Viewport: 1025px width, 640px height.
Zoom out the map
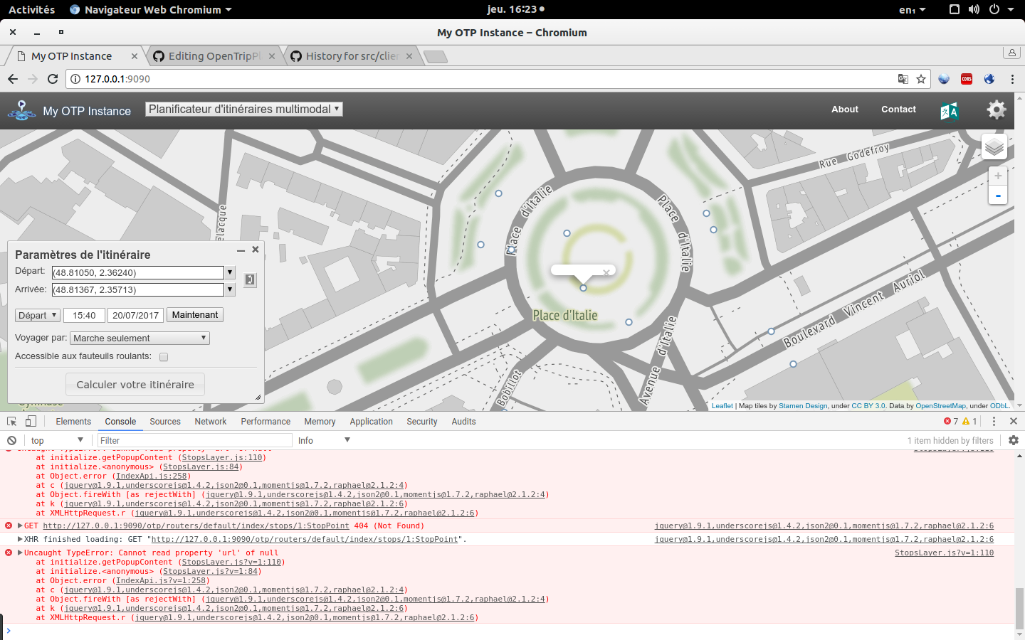[x=998, y=196]
